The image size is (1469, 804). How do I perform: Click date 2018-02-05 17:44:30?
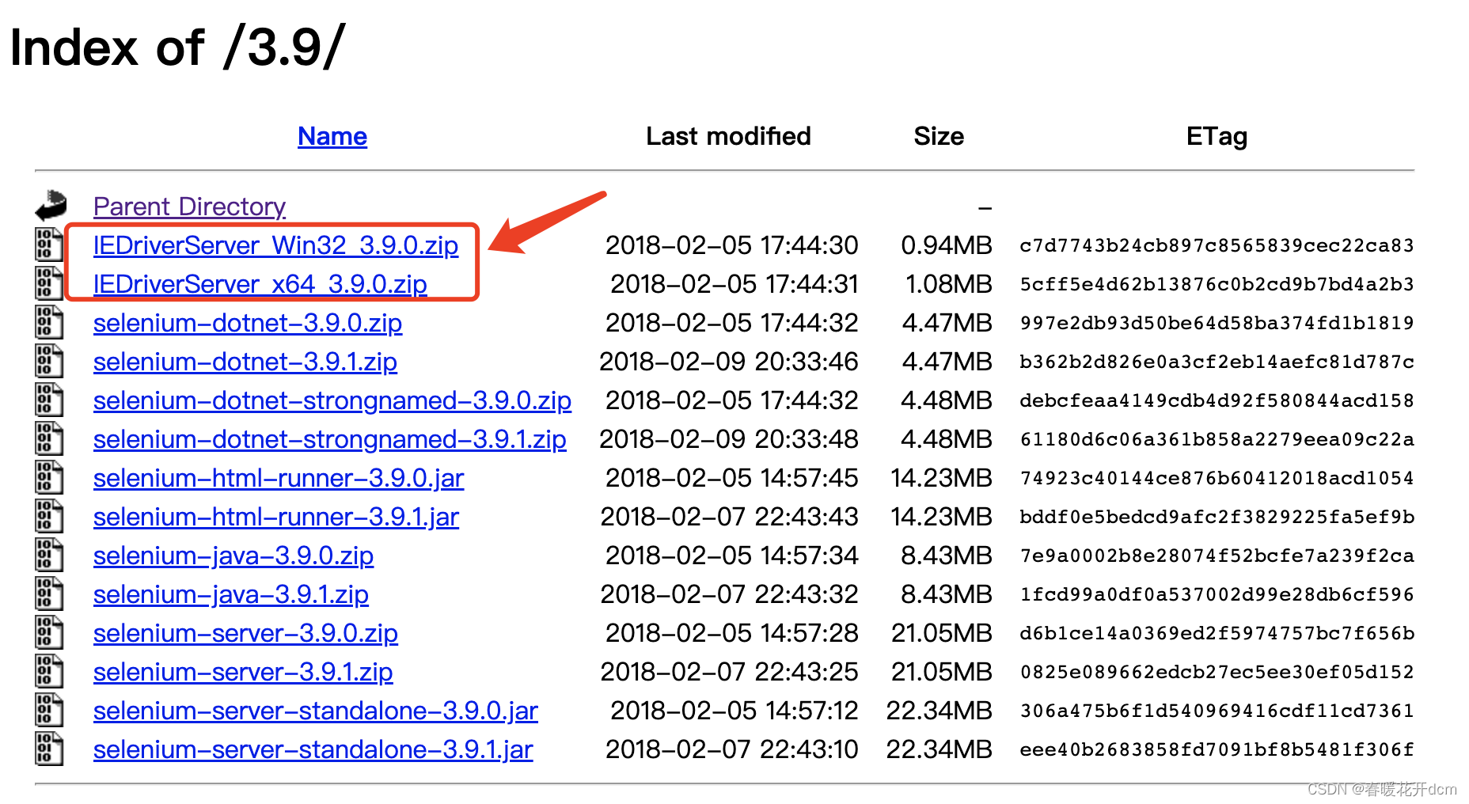coord(732,245)
